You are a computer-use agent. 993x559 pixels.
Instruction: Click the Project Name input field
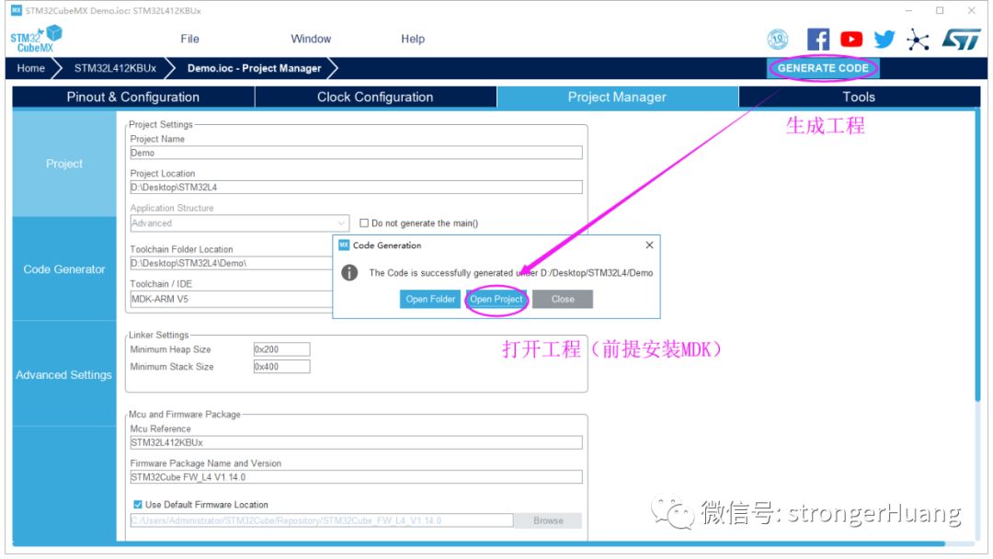[x=356, y=154]
